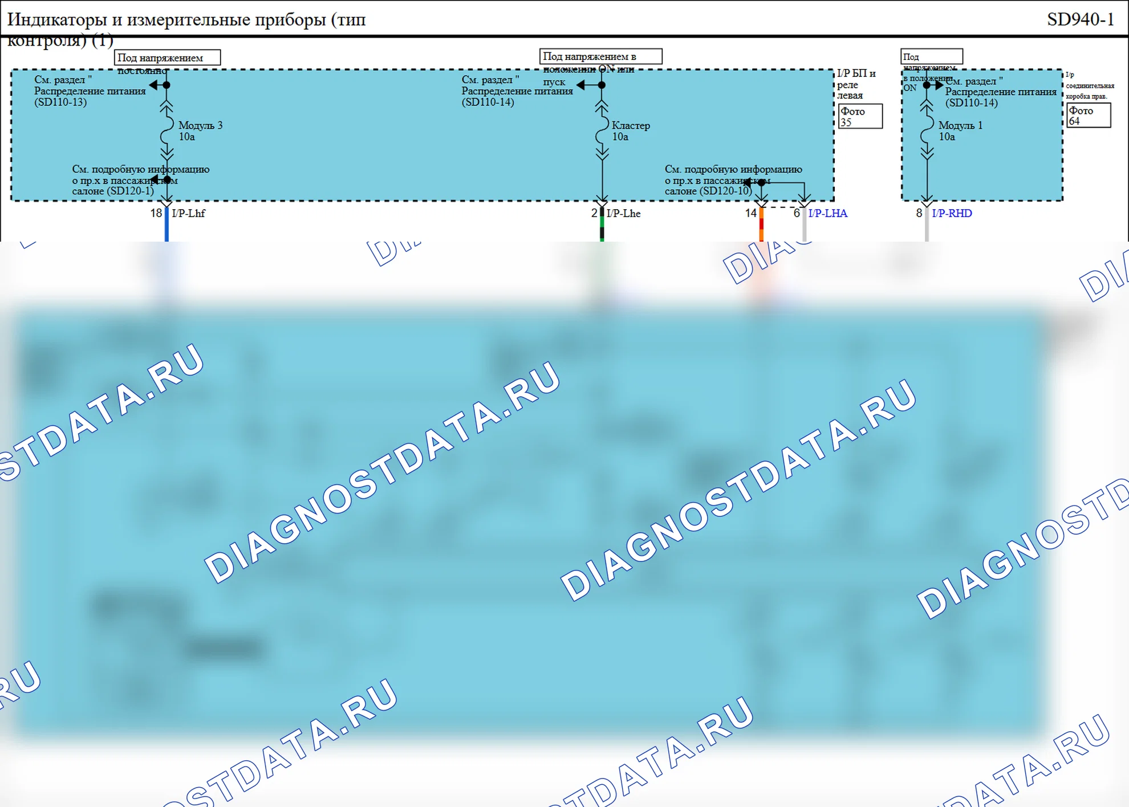Click the 'Фото 35' reference box
This screenshot has height=807, width=1129.
pos(860,116)
